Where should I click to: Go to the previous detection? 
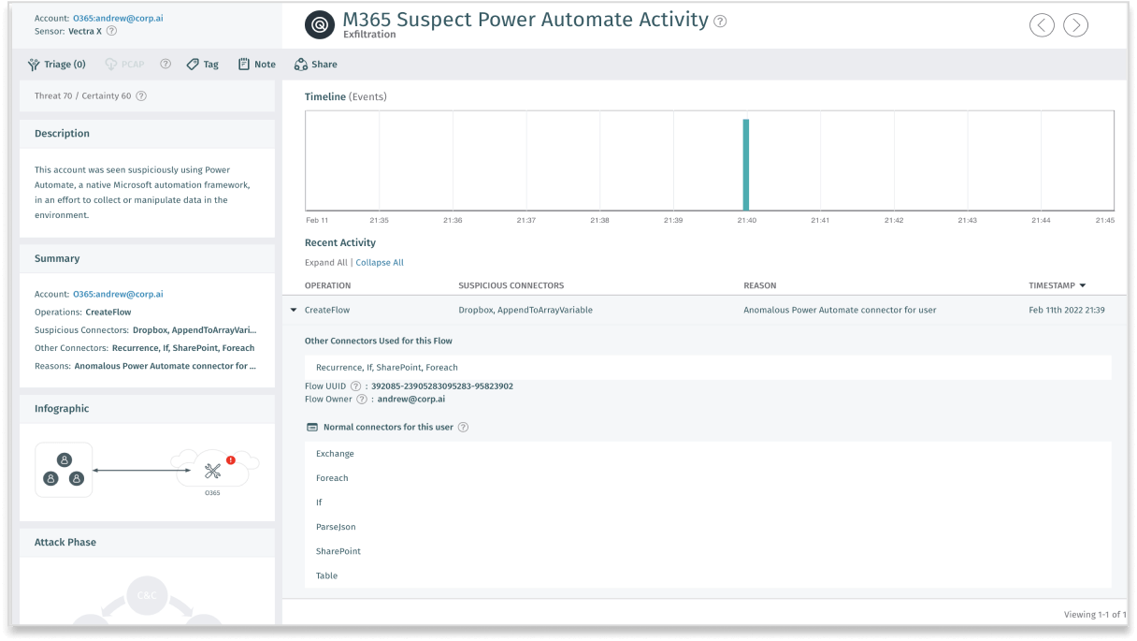(x=1042, y=25)
